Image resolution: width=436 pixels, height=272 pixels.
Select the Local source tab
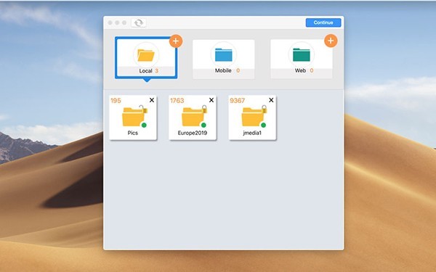tap(146, 58)
